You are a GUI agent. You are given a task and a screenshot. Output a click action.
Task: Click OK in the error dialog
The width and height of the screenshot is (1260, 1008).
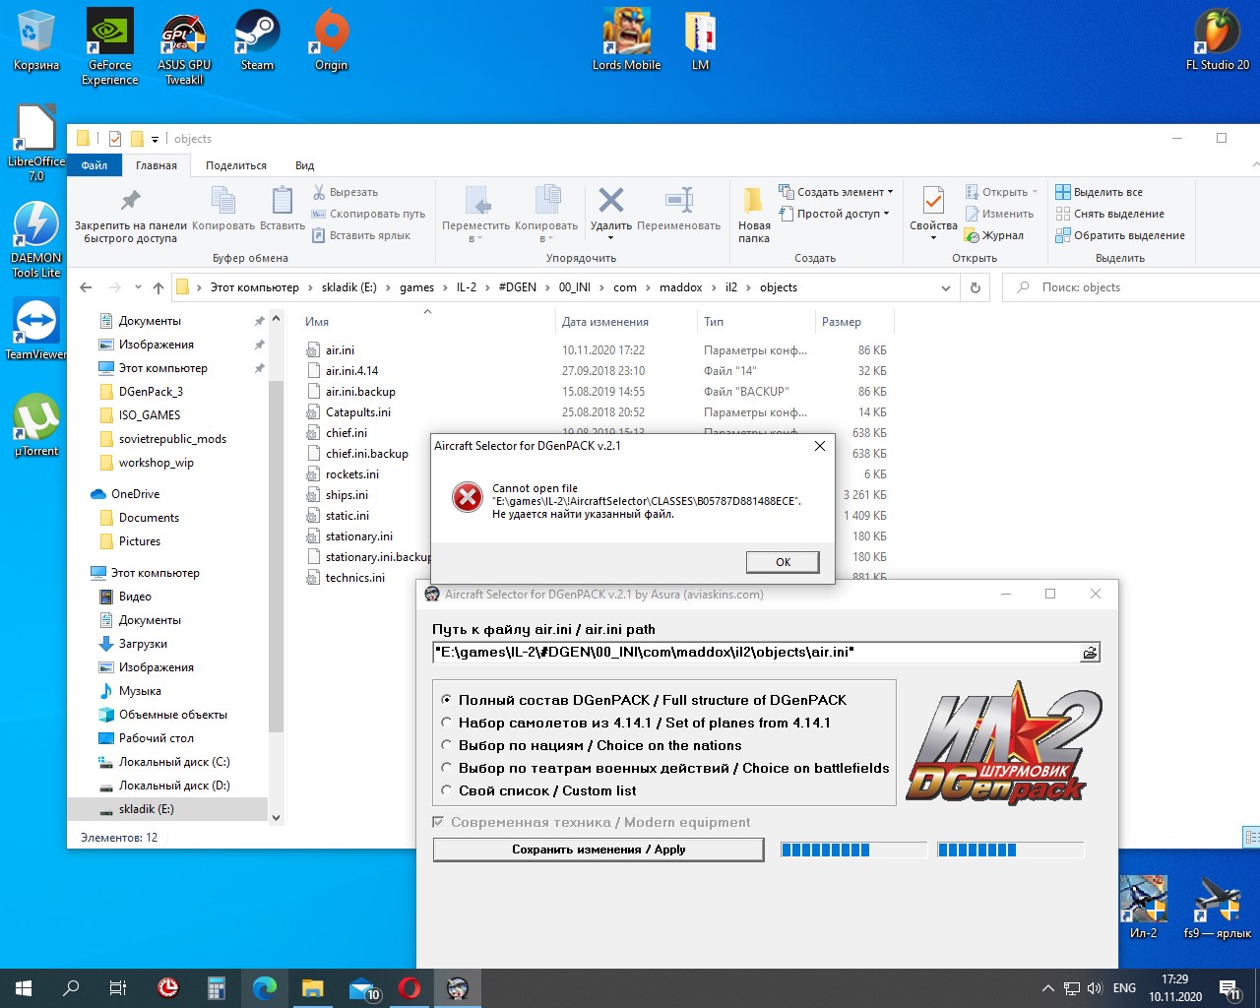783,562
